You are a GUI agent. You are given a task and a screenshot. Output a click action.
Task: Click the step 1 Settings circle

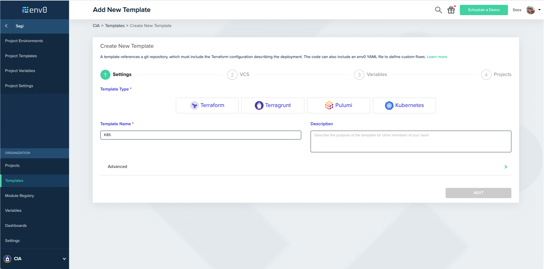click(105, 75)
